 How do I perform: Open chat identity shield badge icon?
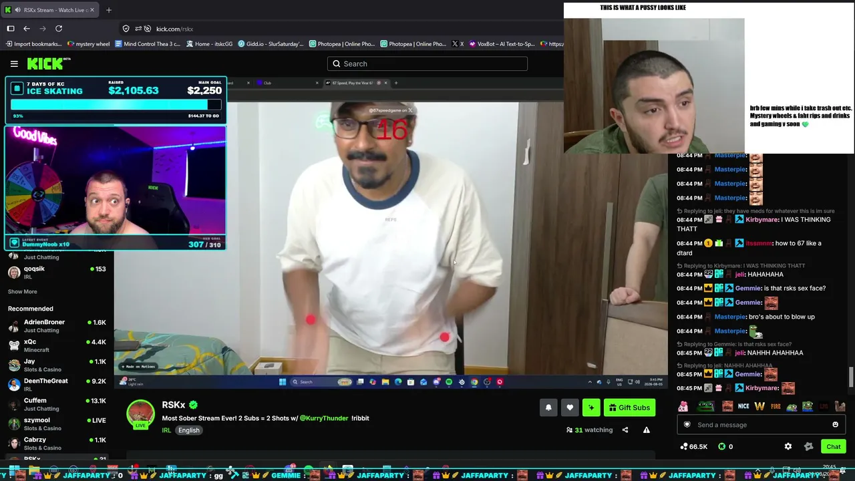pos(687,425)
